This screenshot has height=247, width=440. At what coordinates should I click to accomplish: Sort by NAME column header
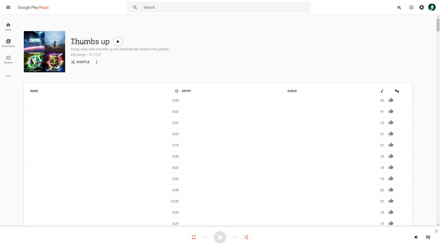point(34,91)
